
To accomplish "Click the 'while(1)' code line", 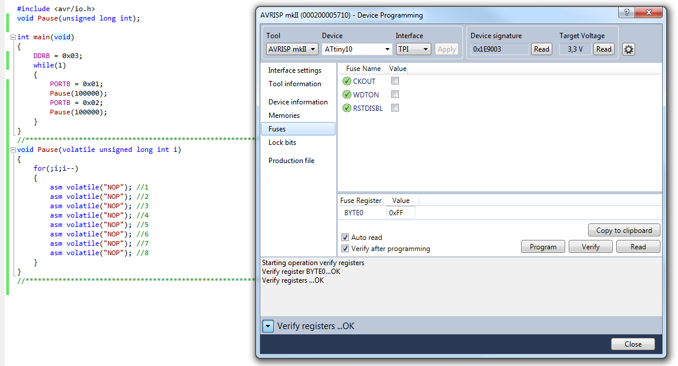I will (x=50, y=65).
